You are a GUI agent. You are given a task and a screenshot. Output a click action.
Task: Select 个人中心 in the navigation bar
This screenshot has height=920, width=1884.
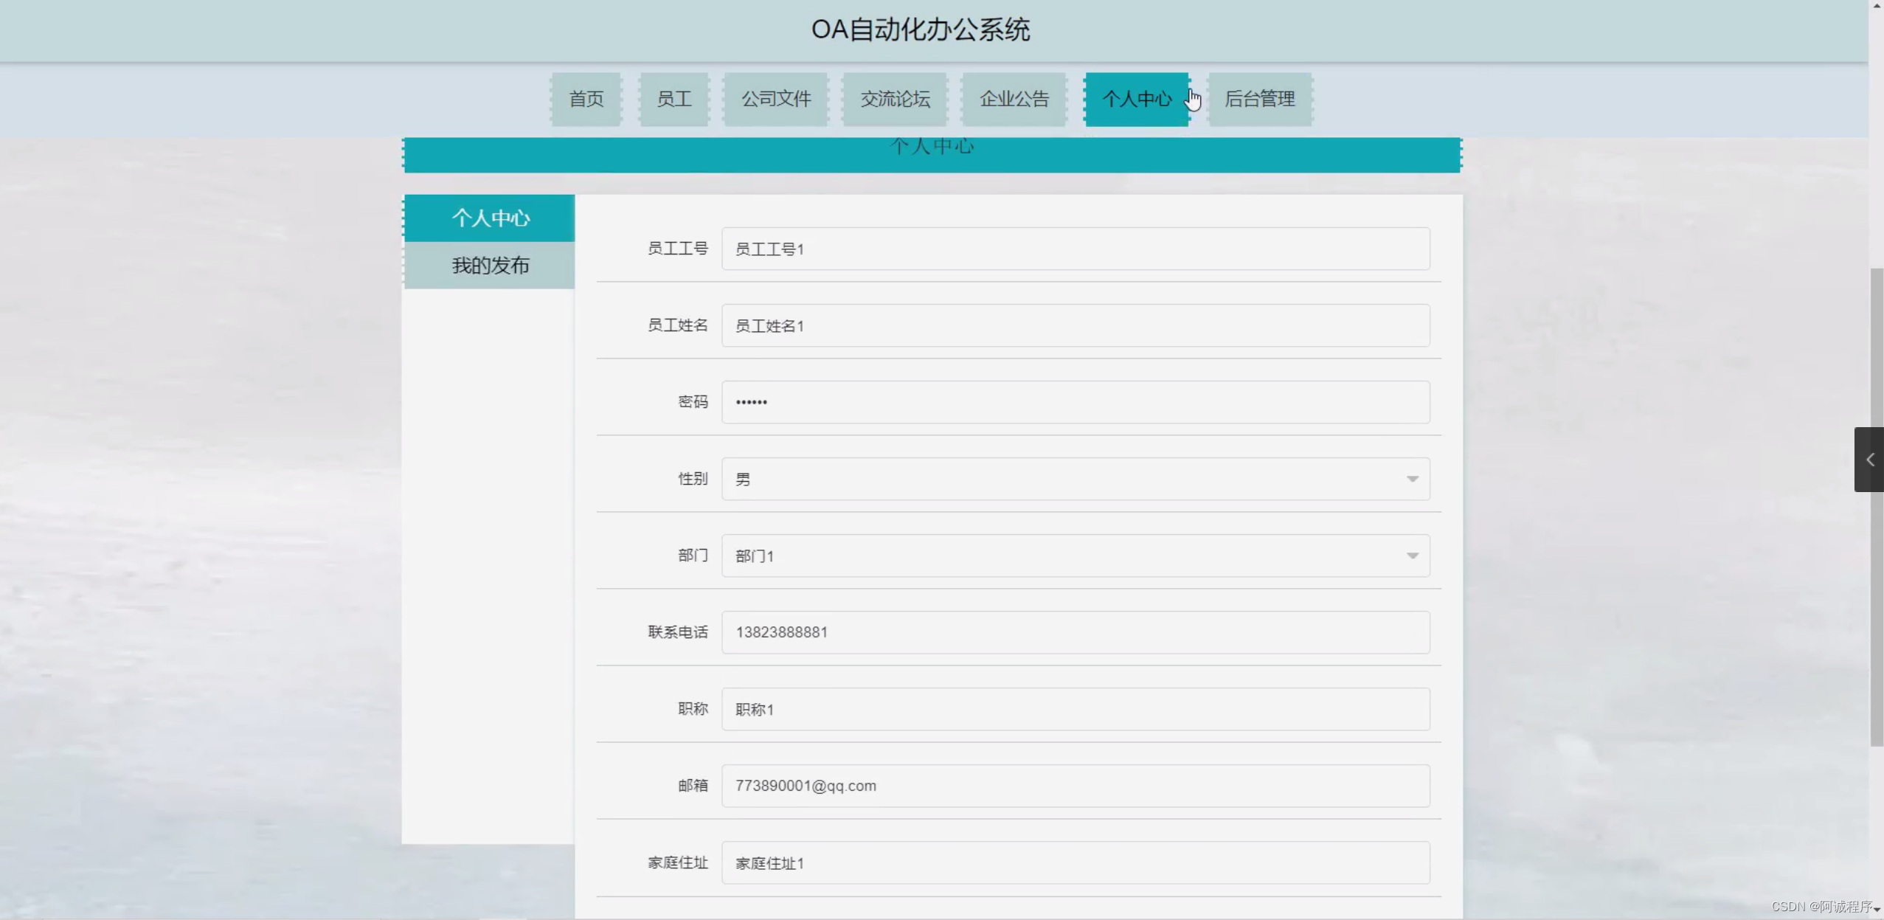coord(1137,99)
